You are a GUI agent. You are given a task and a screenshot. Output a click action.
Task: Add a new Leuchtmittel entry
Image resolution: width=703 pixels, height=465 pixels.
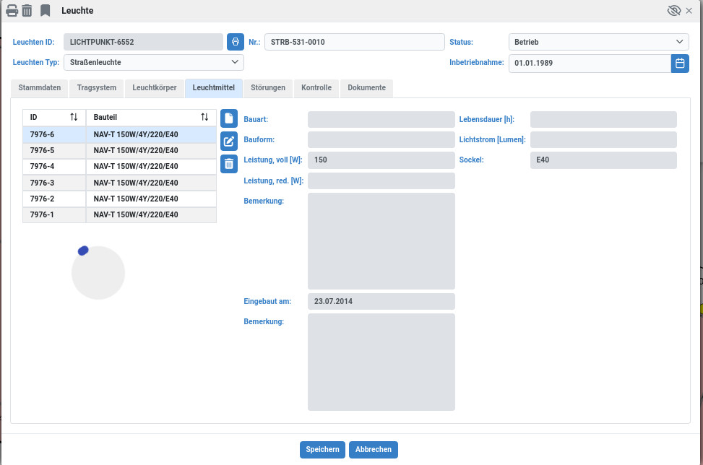coord(228,118)
